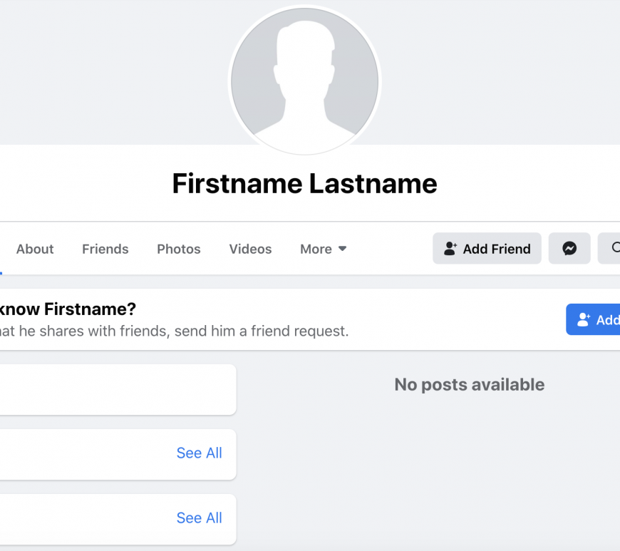The image size is (620, 551).
Task: Open the Friends tab
Action: [105, 249]
